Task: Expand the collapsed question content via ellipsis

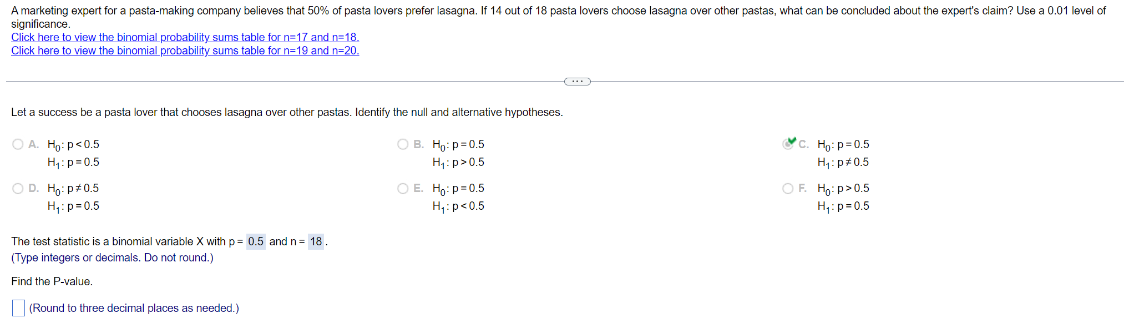Action: [577, 81]
